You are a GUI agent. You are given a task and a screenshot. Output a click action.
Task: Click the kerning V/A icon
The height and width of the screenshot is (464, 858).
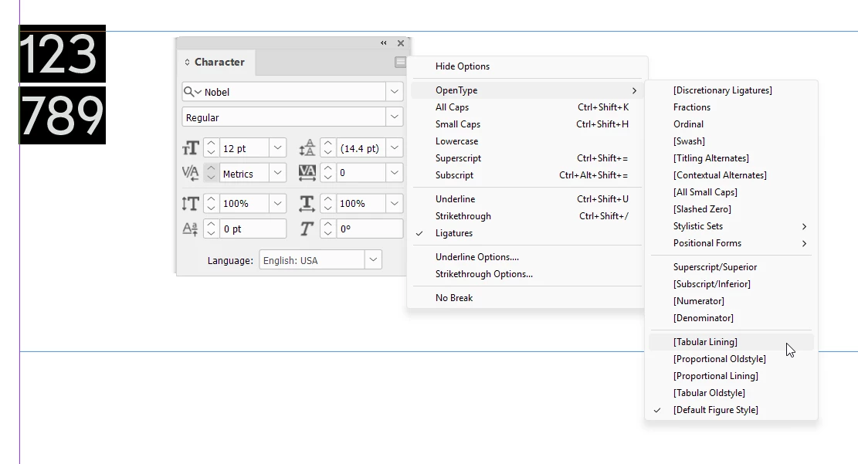191,174
